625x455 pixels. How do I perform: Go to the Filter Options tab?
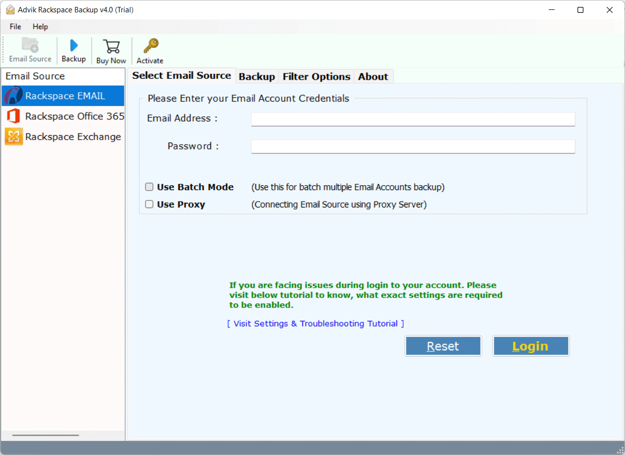(x=316, y=76)
